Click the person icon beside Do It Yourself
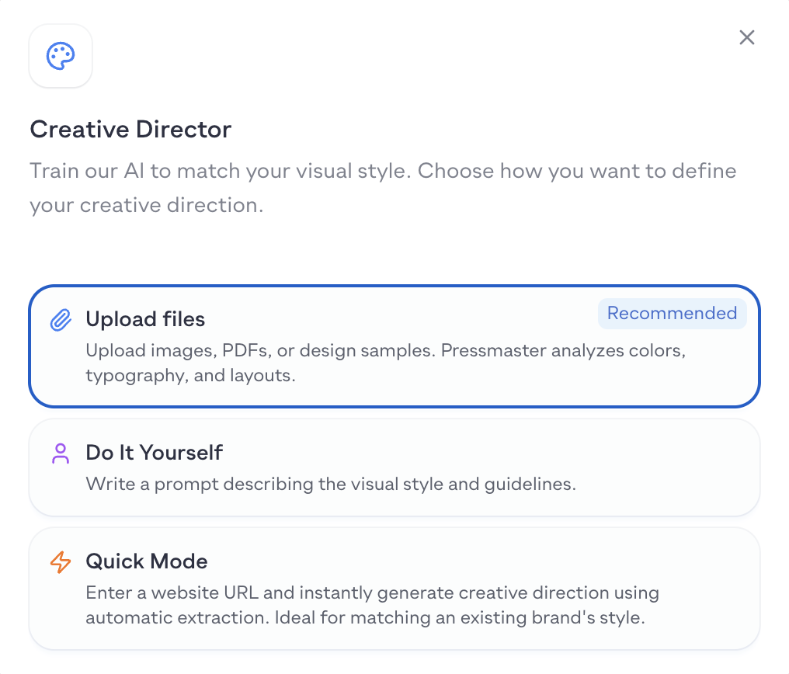The width and height of the screenshot is (789, 674). tap(61, 453)
